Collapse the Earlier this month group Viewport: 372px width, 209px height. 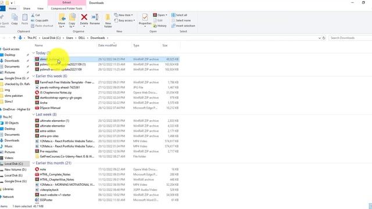coord(34,163)
